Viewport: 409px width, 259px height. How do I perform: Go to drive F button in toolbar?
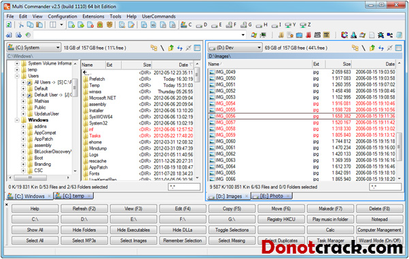click(232, 24)
